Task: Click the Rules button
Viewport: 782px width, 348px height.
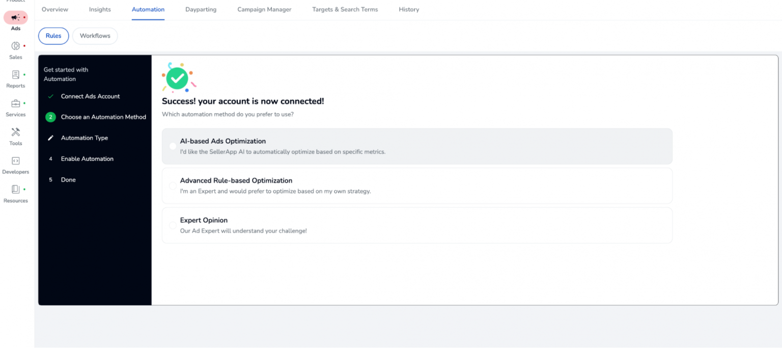Action: tap(53, 36)
